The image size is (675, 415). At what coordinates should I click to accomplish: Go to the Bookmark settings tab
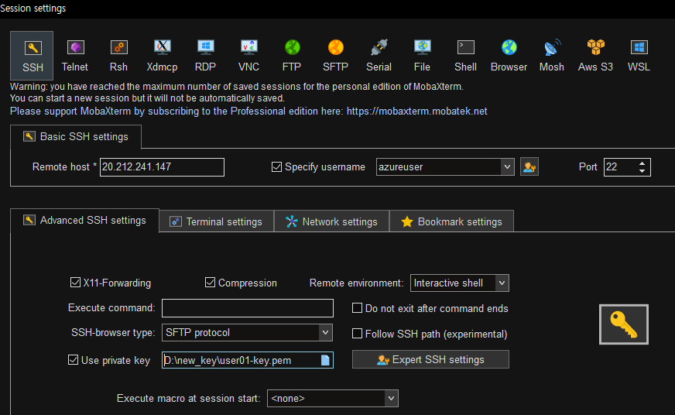451,221
